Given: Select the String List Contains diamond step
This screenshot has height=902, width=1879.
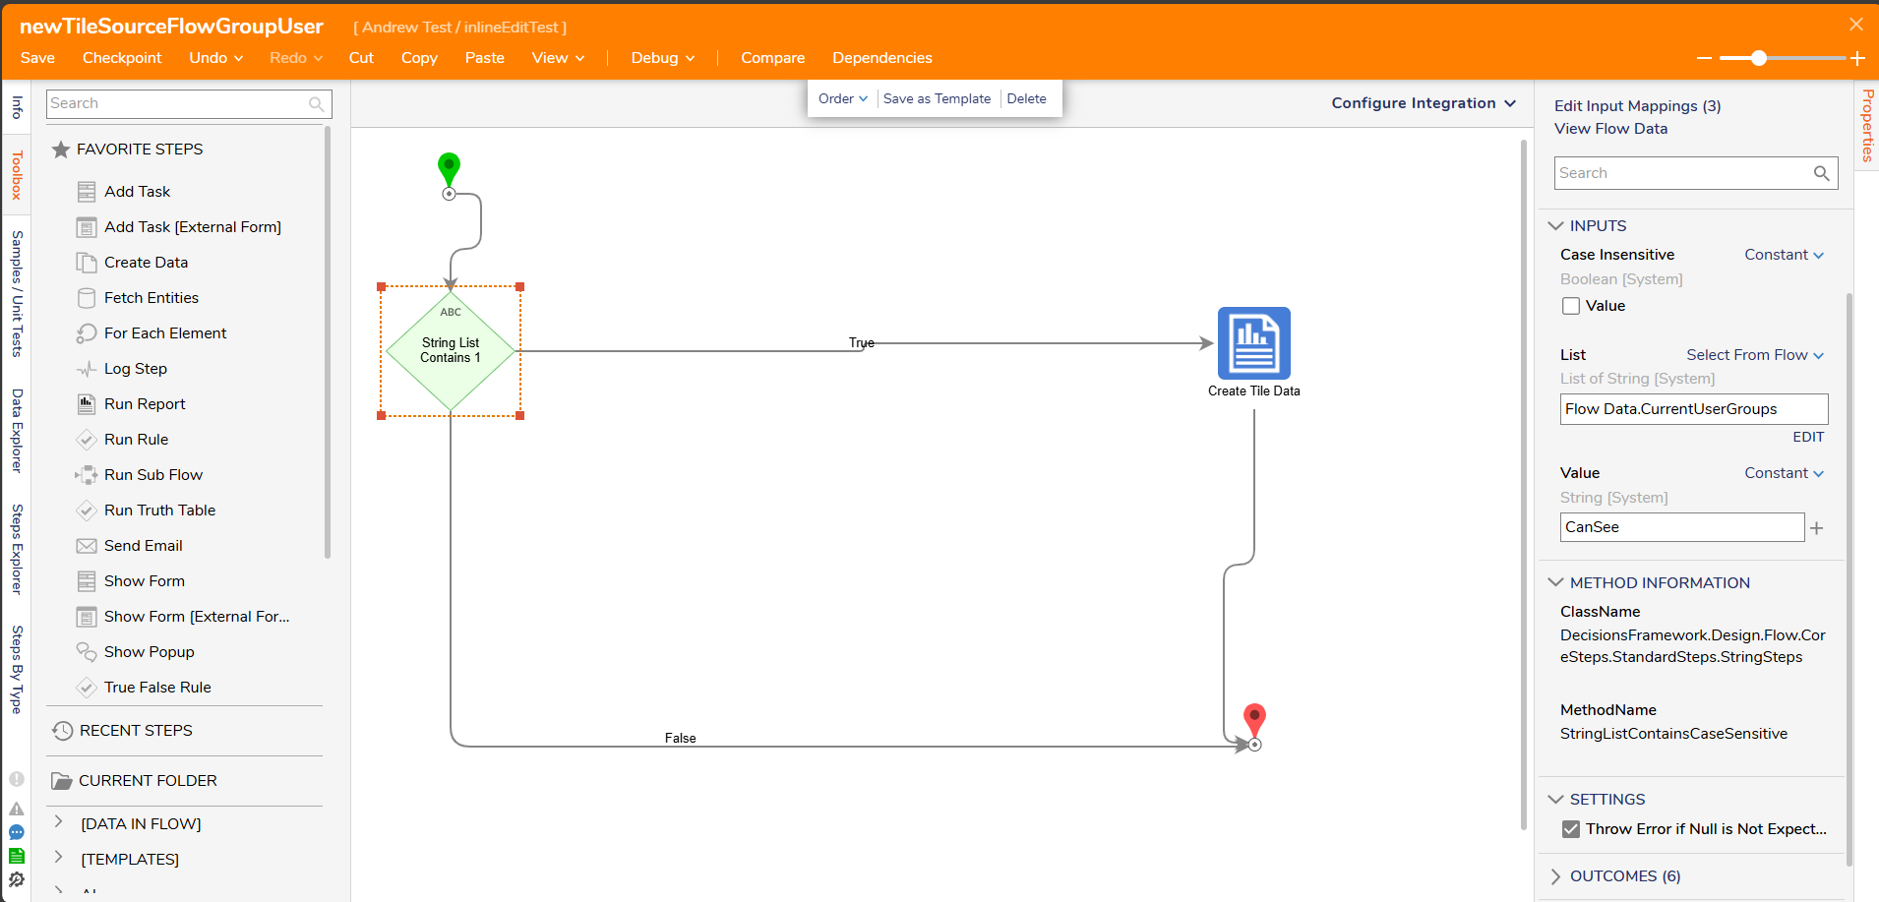Looking at the screenshot, I should [x=451, y=351].
